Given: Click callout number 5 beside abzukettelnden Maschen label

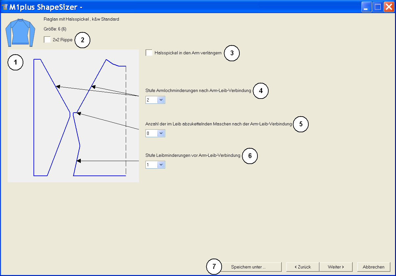Looking at the screenshot, I should point(300,124).
